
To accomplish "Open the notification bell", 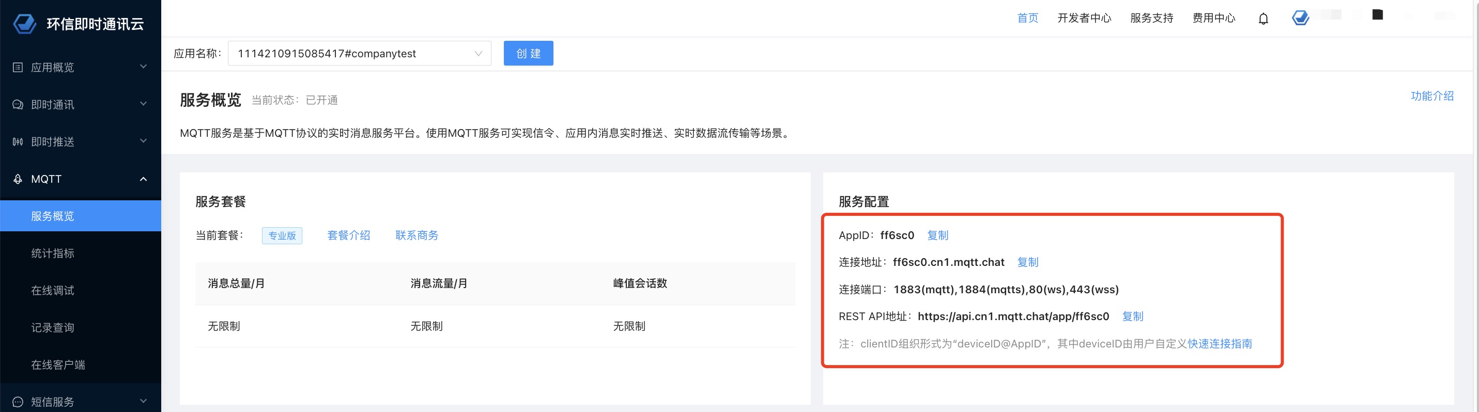I will click(1263, 19).
